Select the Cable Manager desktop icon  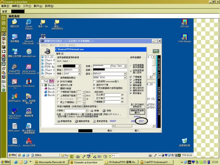(185, 38)
